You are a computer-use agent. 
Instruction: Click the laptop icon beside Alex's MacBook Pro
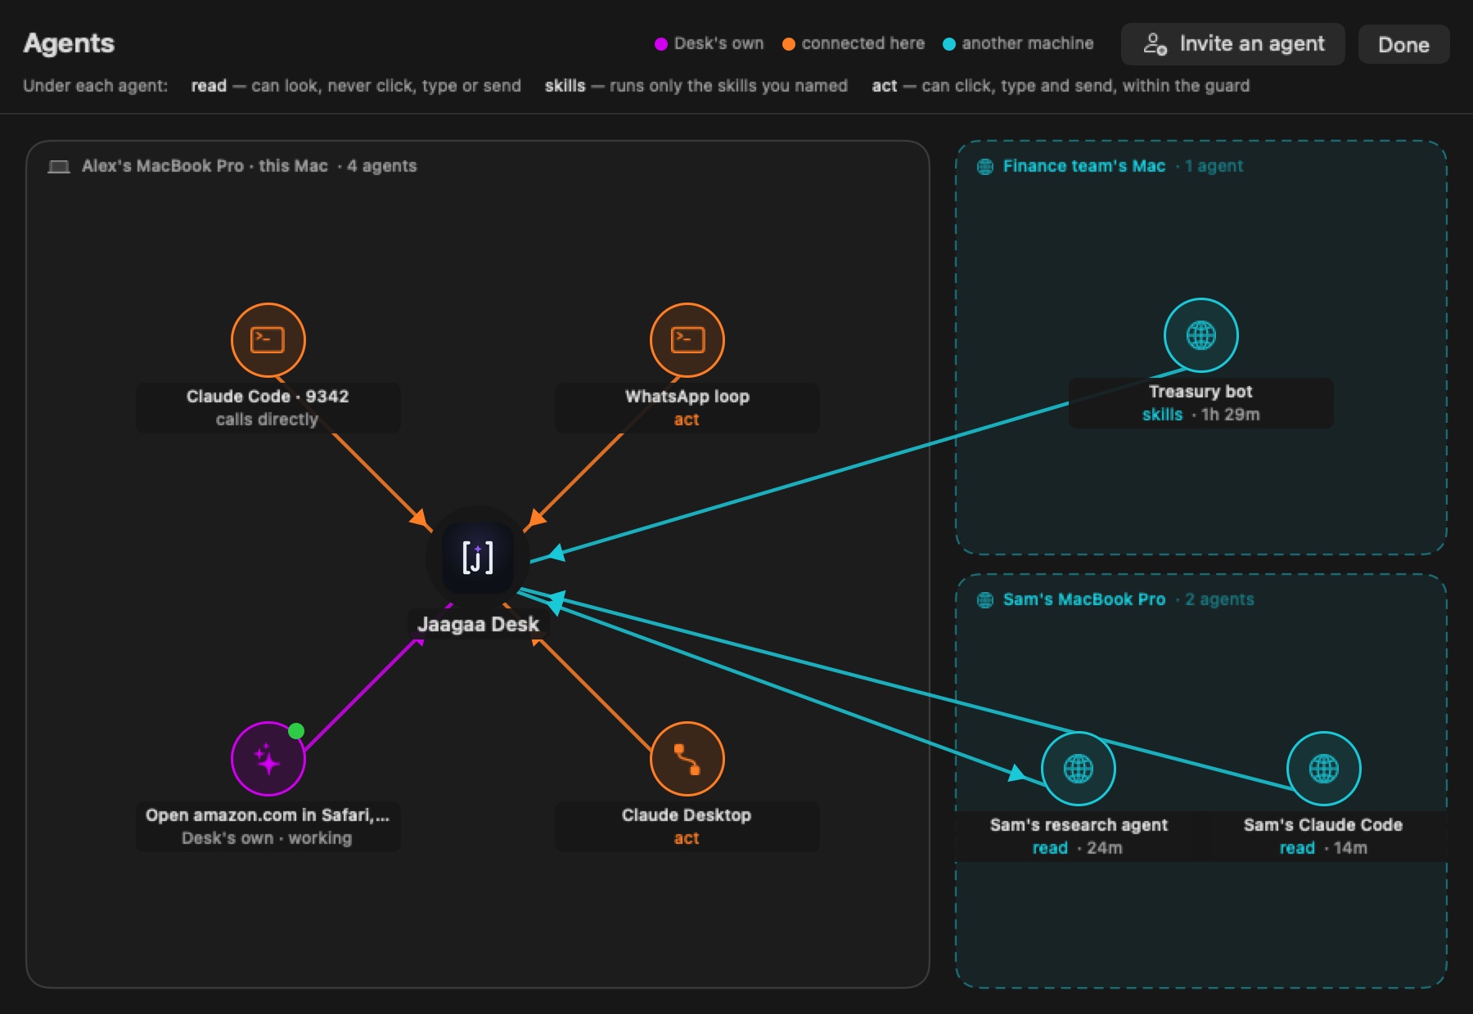point(59,166)
